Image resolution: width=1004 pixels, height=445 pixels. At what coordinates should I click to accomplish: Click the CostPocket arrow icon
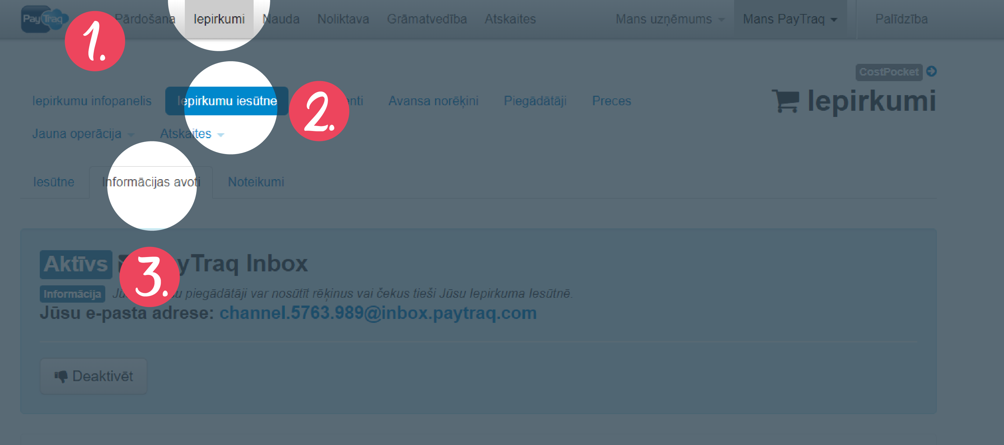(x=932, y=71)
